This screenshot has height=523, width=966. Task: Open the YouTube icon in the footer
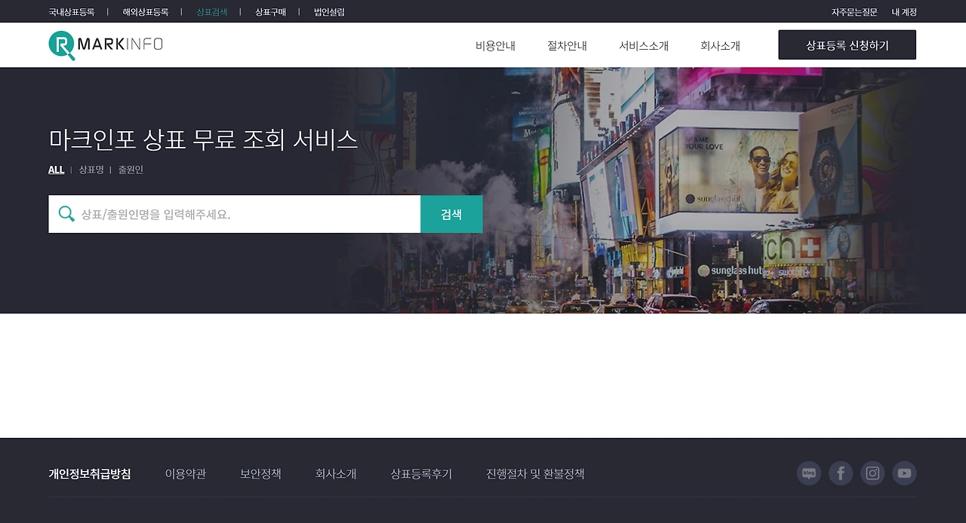click(904, 473)
